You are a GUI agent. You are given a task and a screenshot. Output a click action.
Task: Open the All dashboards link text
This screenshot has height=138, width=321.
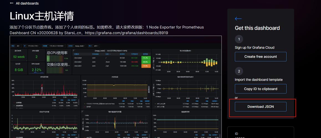point(27,4)
